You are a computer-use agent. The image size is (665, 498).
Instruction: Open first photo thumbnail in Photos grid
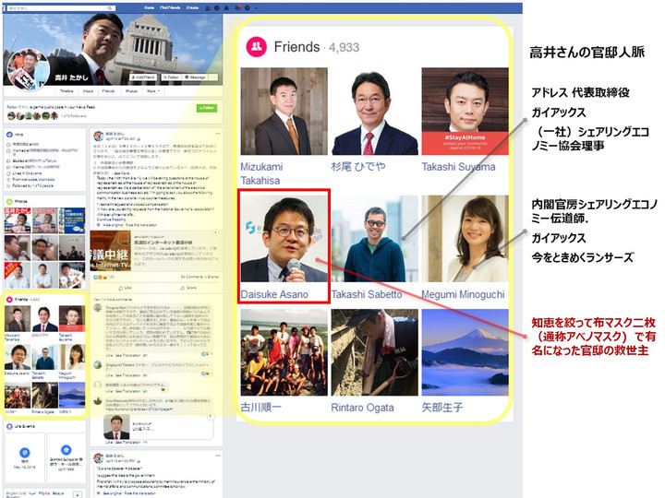coord(18,220)
